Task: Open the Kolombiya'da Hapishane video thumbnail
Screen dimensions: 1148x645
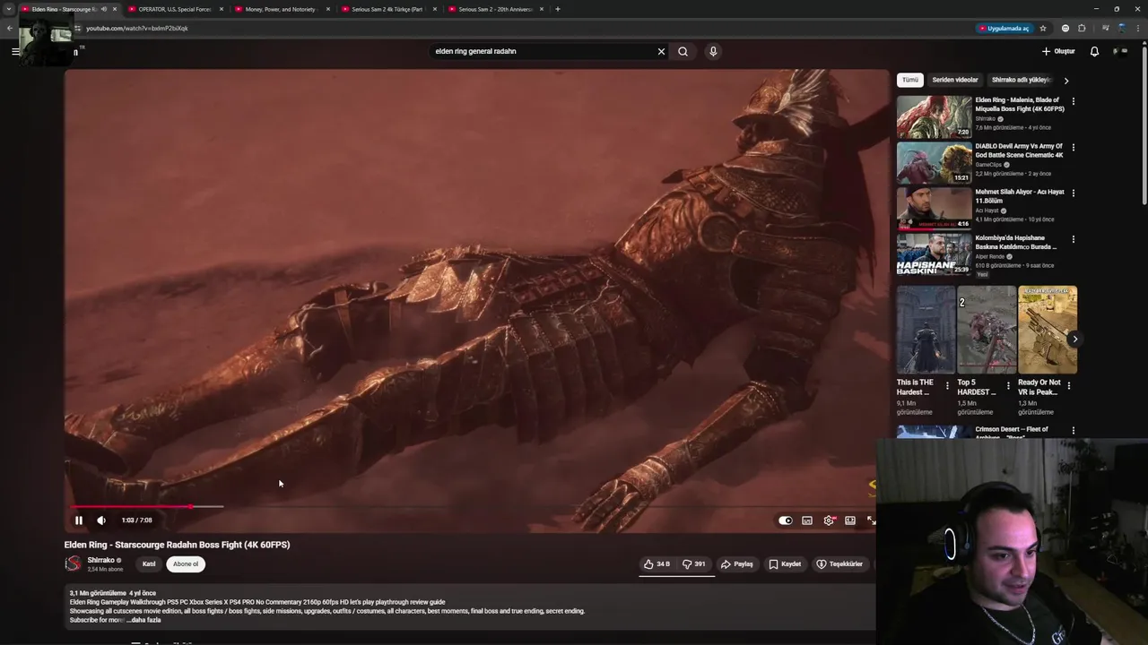Action: click(x=934, y=254)
